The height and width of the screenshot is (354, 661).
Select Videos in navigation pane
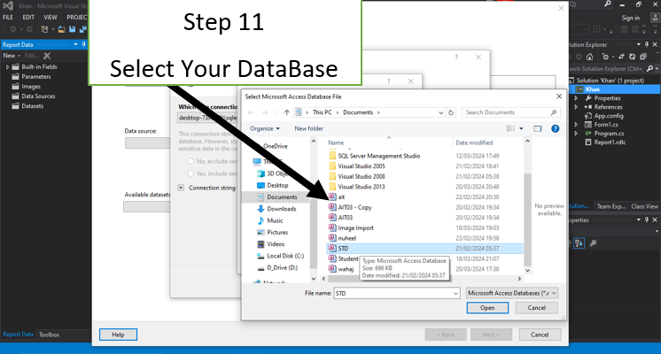(x=276, y=244)
